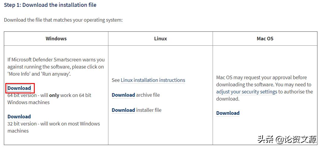Image resolution: width=321 pixels, height=148 pixels.
Task: Click the word 'See' in the Linux column
Action: pos(116,80)
